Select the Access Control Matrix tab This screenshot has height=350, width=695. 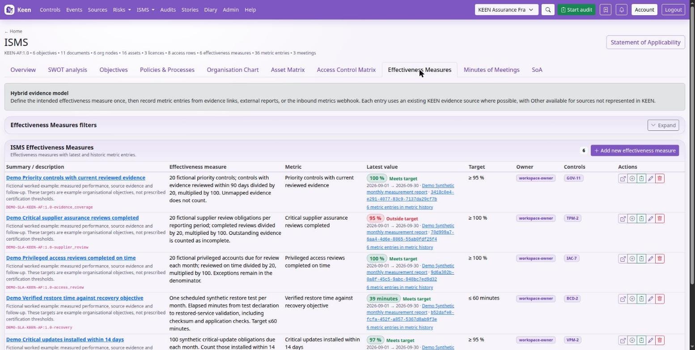[346, 70]
